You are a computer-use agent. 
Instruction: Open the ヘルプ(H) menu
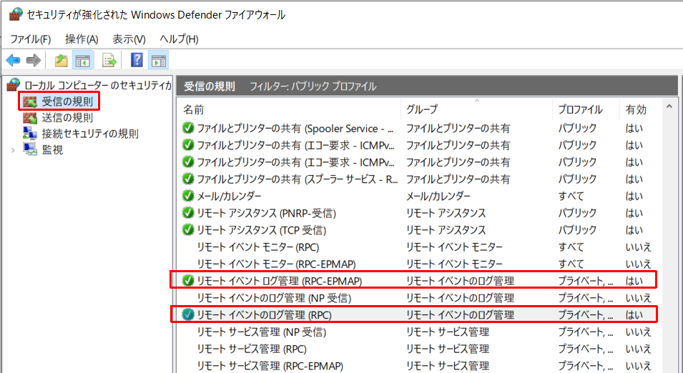[x=179, y=39]
